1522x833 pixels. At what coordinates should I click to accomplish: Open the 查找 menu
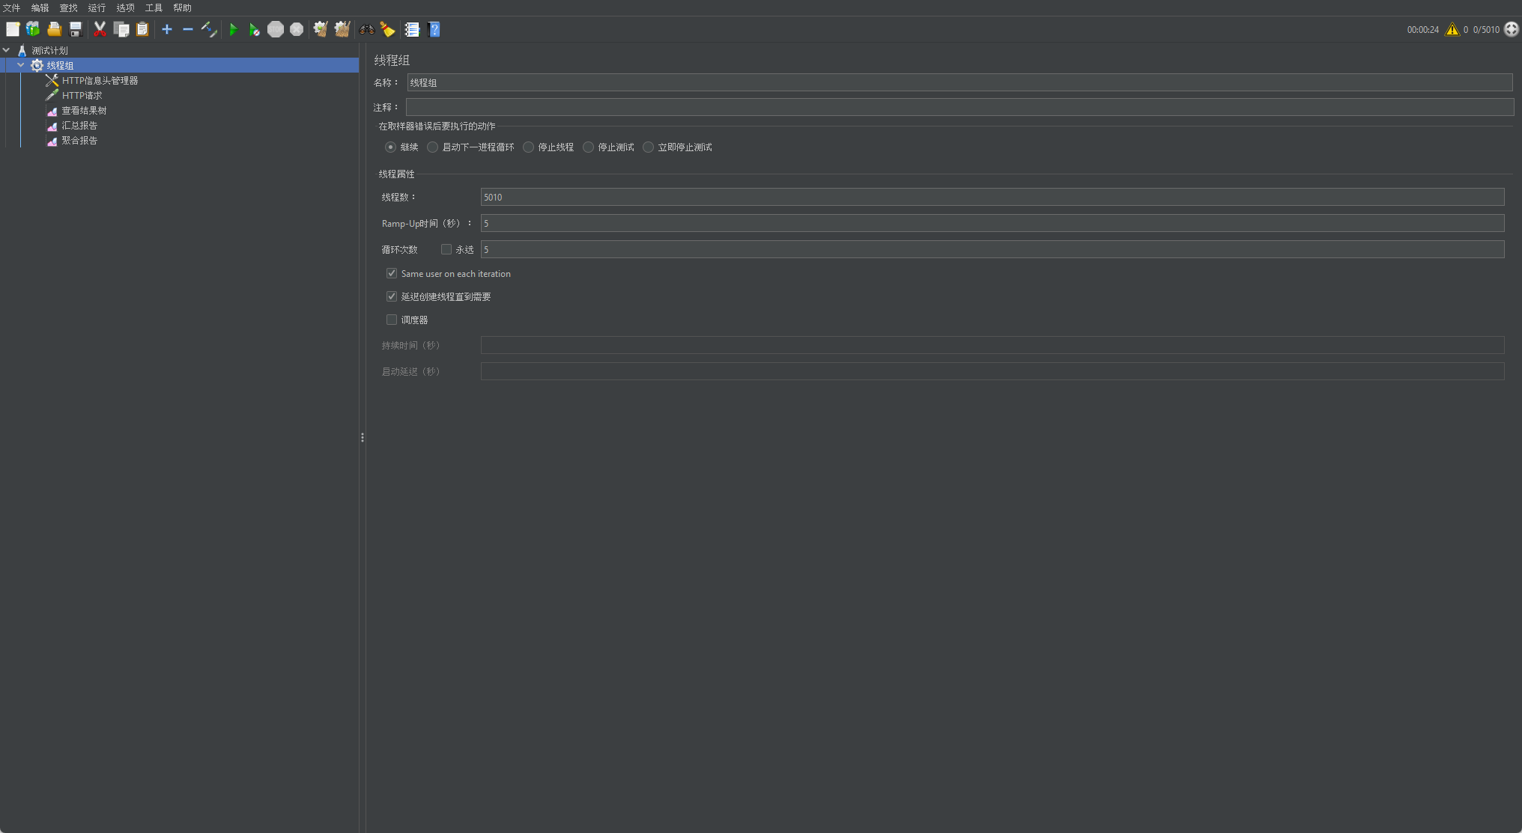coord(69,7)
